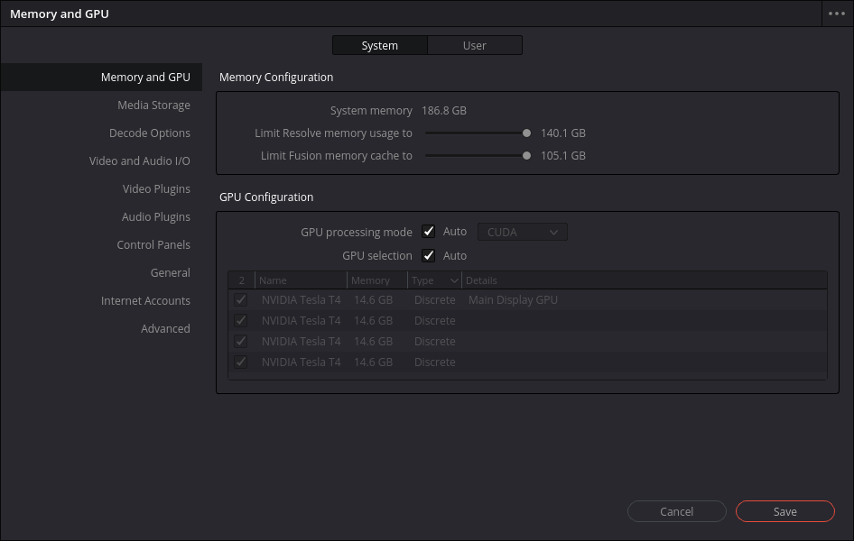Toggle GPU processing mode Auto checkbox

(429, 232)
